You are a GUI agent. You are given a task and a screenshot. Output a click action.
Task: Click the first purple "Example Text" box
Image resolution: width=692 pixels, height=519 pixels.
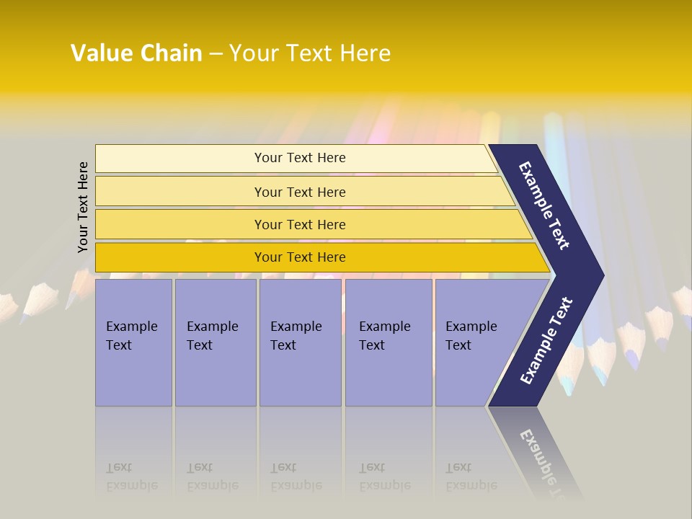click(x=133, y=341)
